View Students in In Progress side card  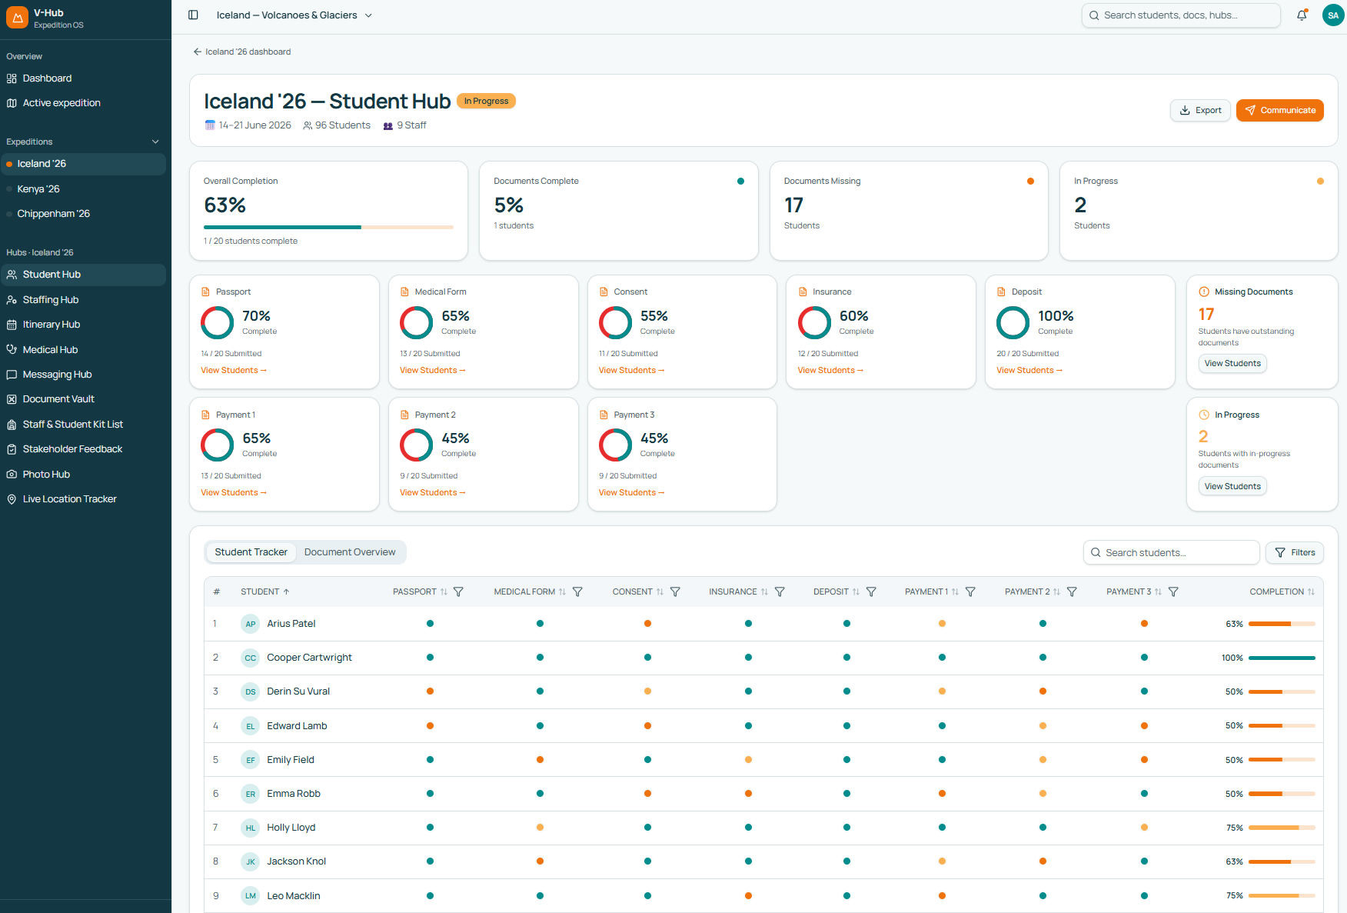click(x=1232, y=487)
